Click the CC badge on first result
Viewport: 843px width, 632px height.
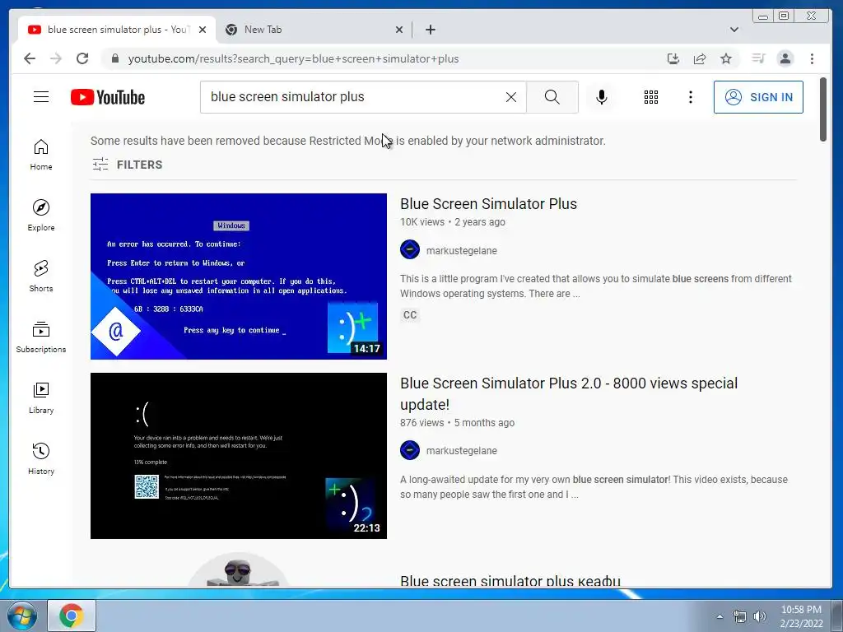coord(410,315)
